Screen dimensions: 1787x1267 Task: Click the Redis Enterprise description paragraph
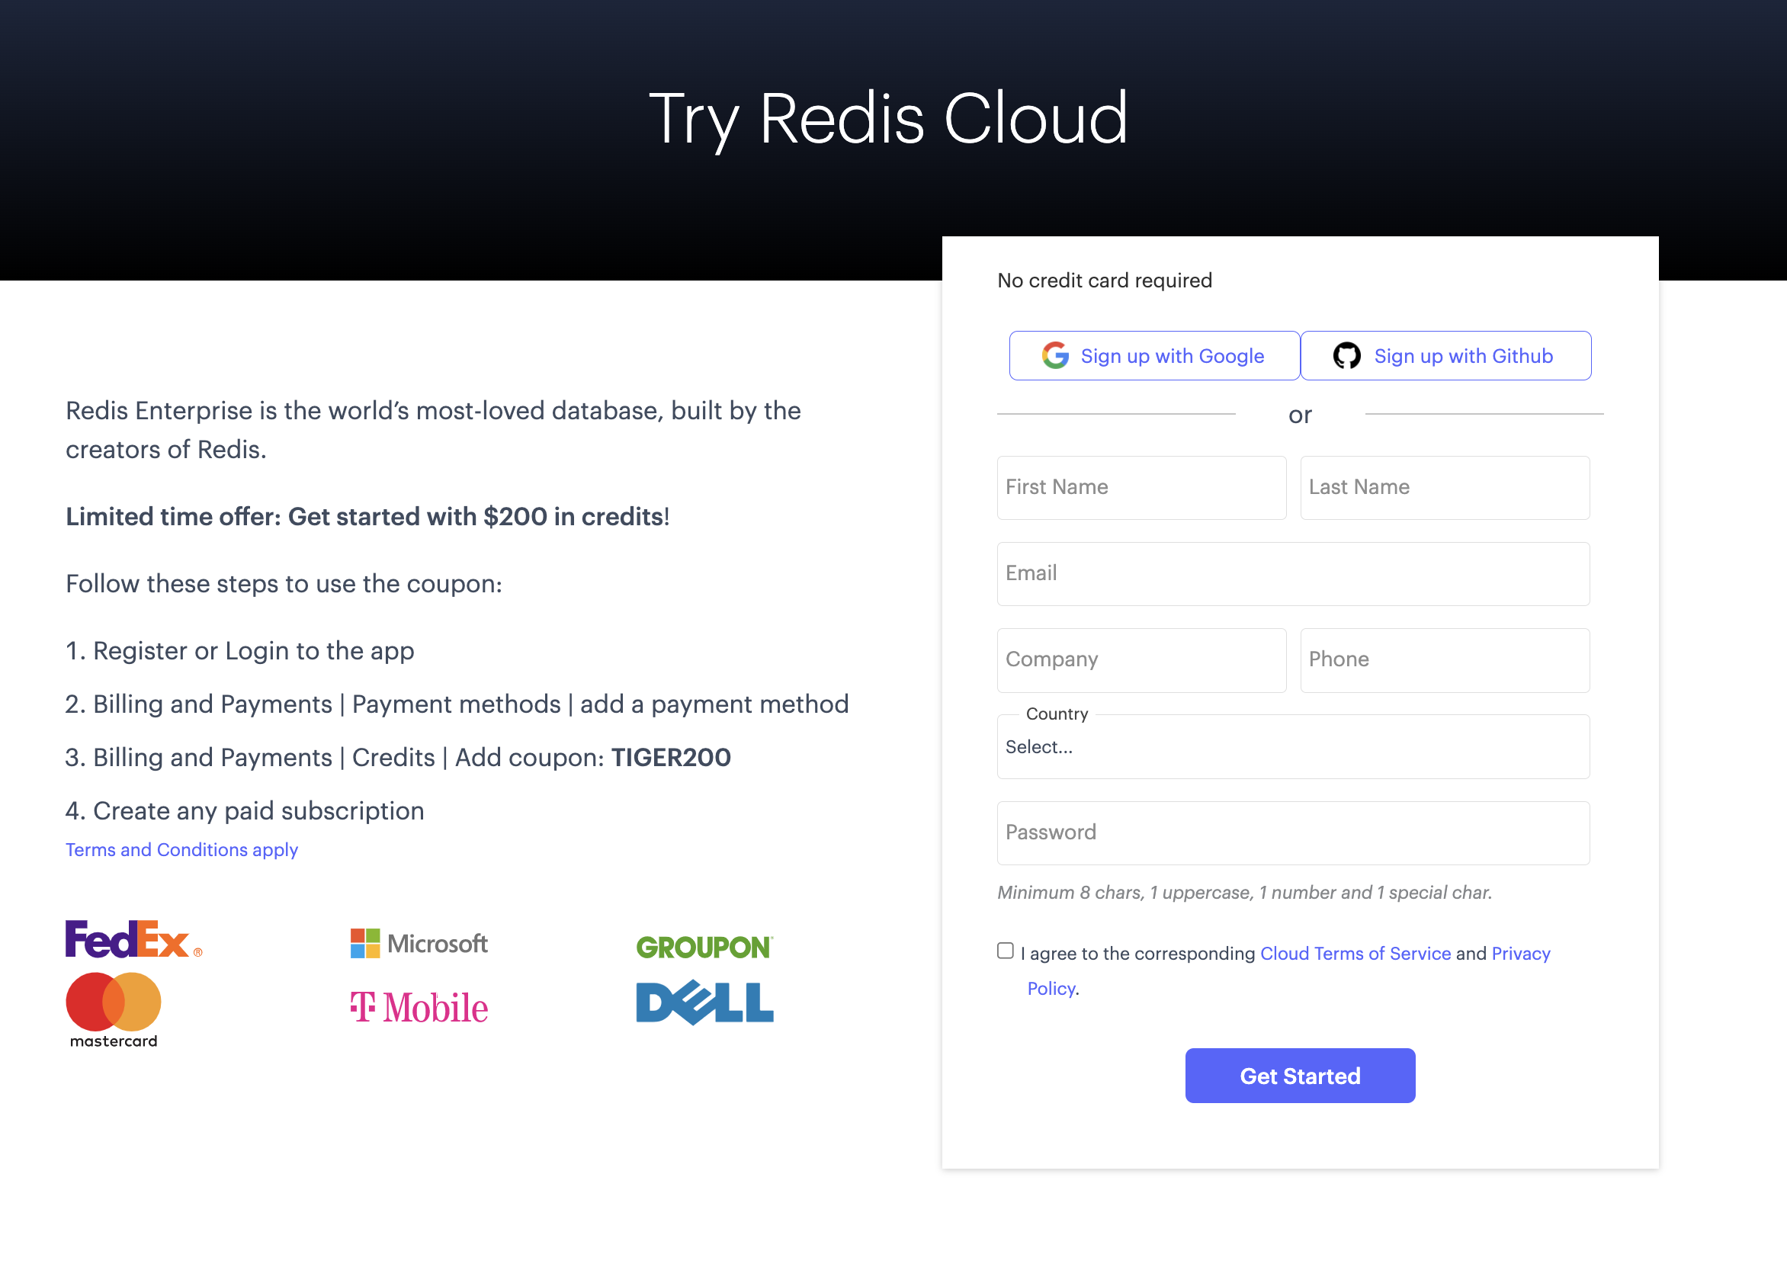(x=433, y=430)
